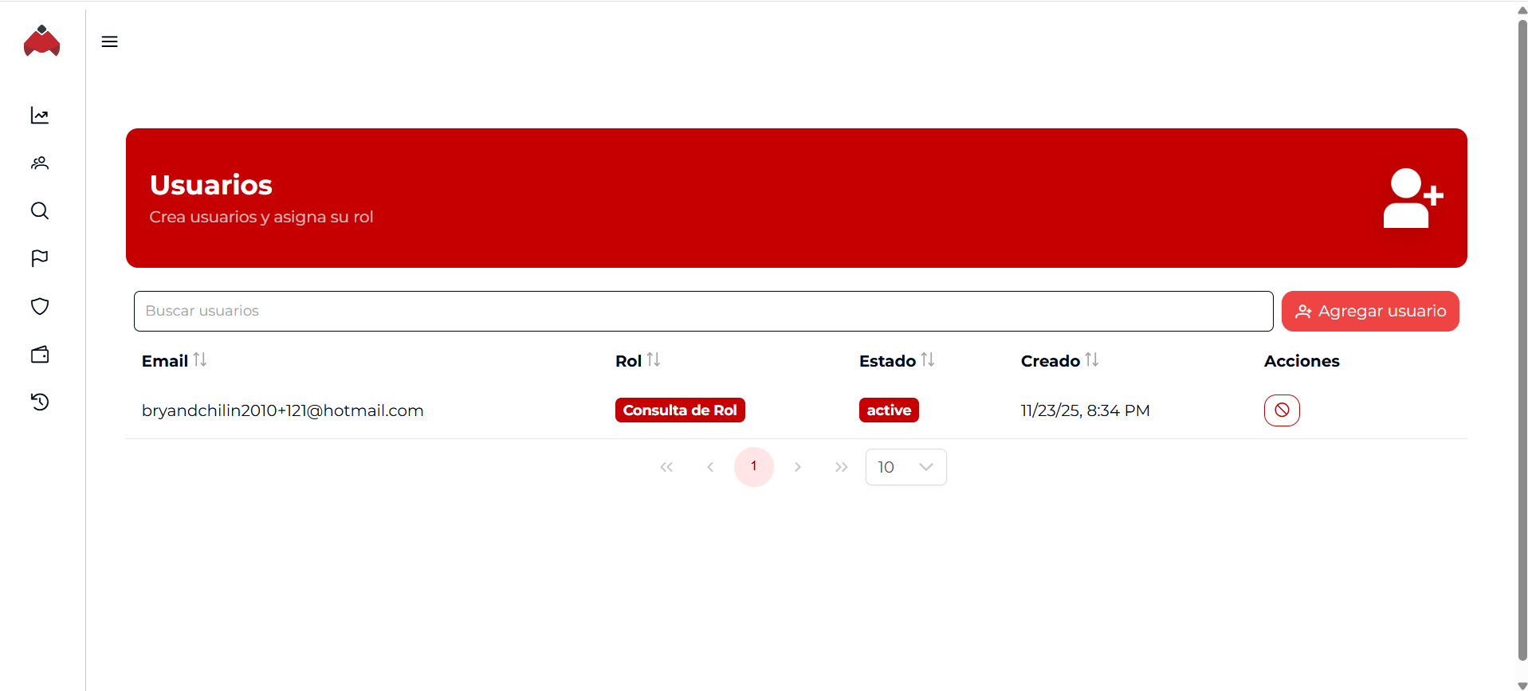Disable user via the ban icon button
Screen dimensions: 1528x691
(1281, 410)
